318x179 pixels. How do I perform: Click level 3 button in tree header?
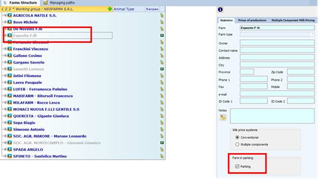pyautogui.click(x=9, y=9)
